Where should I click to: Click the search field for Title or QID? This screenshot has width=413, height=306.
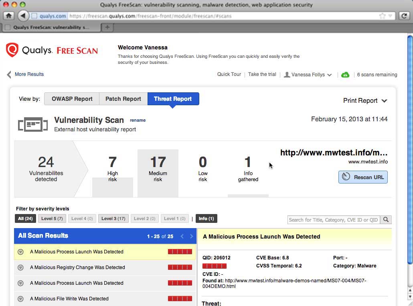pyautogui.click(x=334, y=220)
